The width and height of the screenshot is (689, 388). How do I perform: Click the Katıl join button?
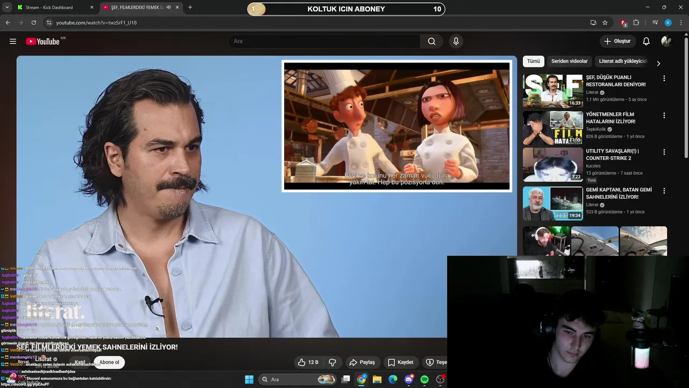(x=80, y=362)
